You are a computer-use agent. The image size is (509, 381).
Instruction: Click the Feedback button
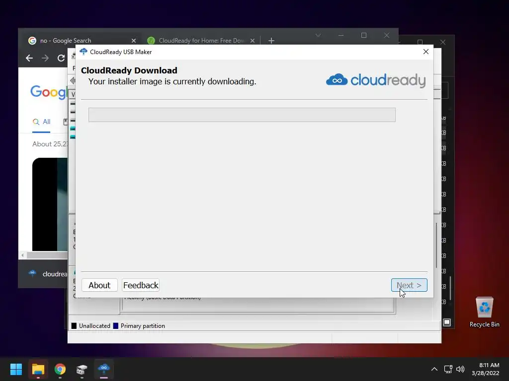point(141,285)
